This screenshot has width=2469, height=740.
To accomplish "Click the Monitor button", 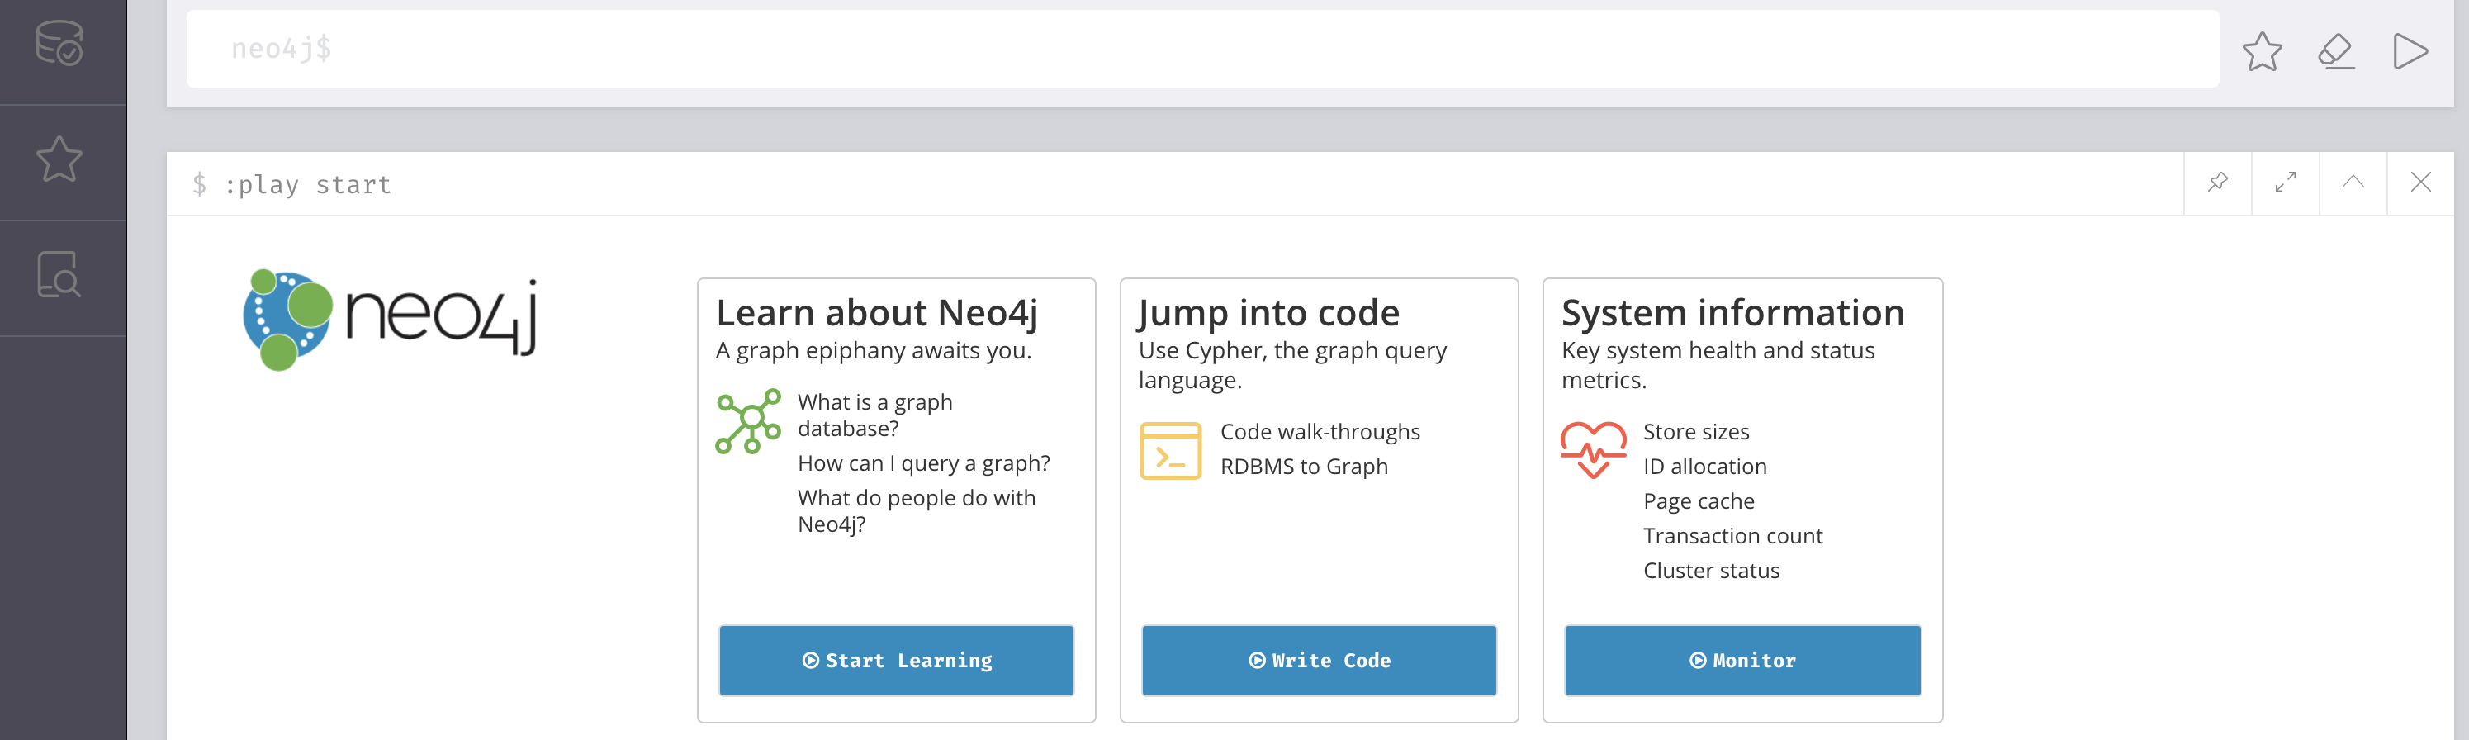I will click(1742, 661).
